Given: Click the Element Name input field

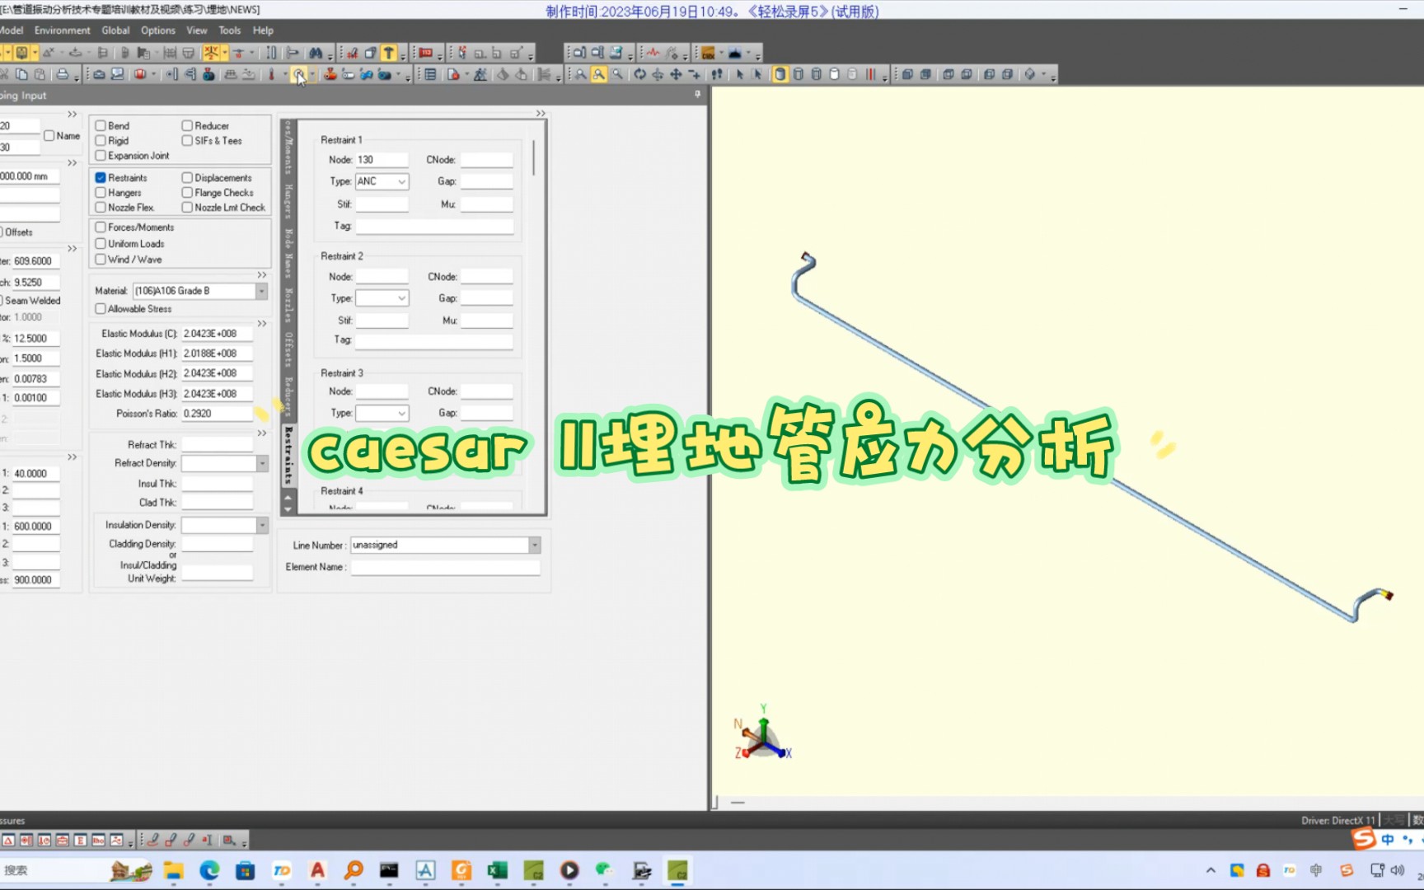Looking at the screenshot, I should coord(446,568).
